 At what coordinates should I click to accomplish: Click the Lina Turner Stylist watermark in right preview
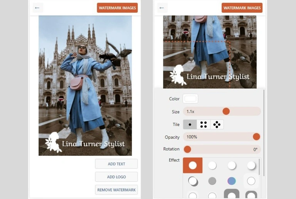[x=210, y=76]
